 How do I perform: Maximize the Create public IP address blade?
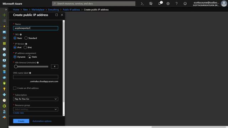click(57, 15)
